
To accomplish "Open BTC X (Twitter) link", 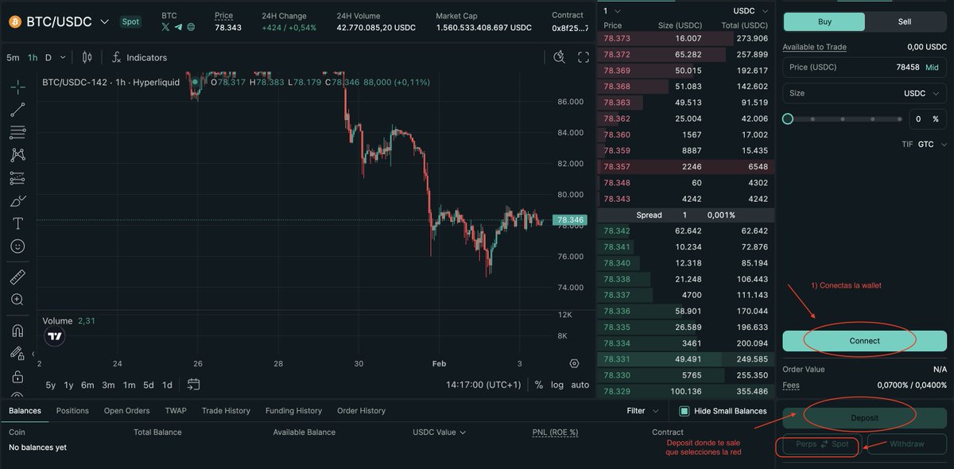I will pos(165,27).
